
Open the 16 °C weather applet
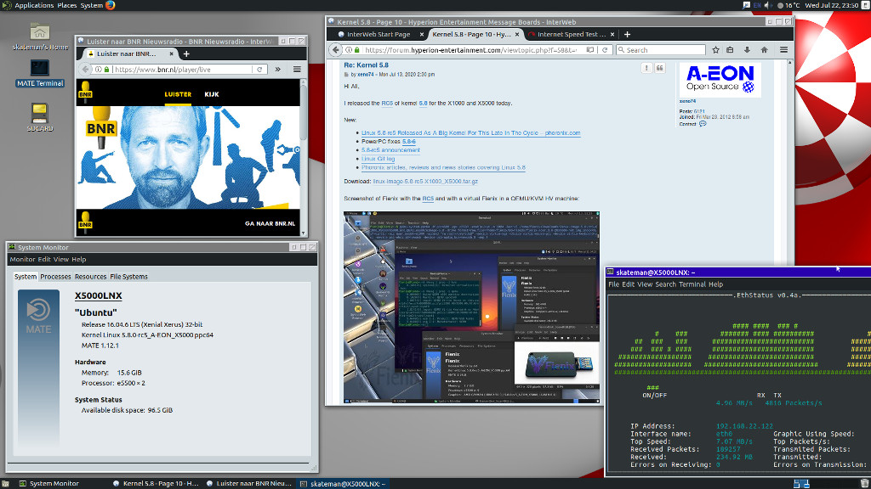click(788, 6)
